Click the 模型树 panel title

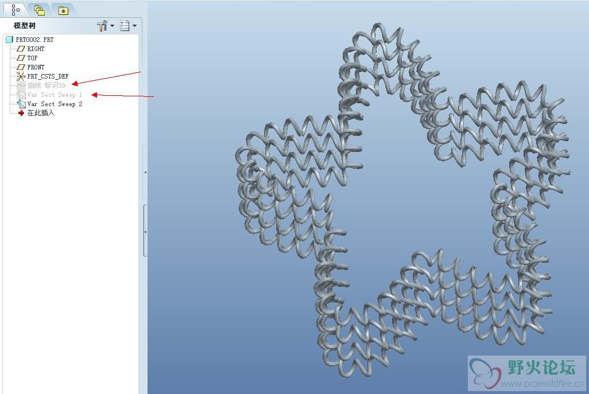(25, 26)
